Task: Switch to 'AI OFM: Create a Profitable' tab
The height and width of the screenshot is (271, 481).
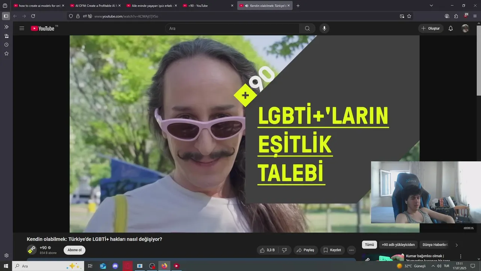Action: (95, 6)
